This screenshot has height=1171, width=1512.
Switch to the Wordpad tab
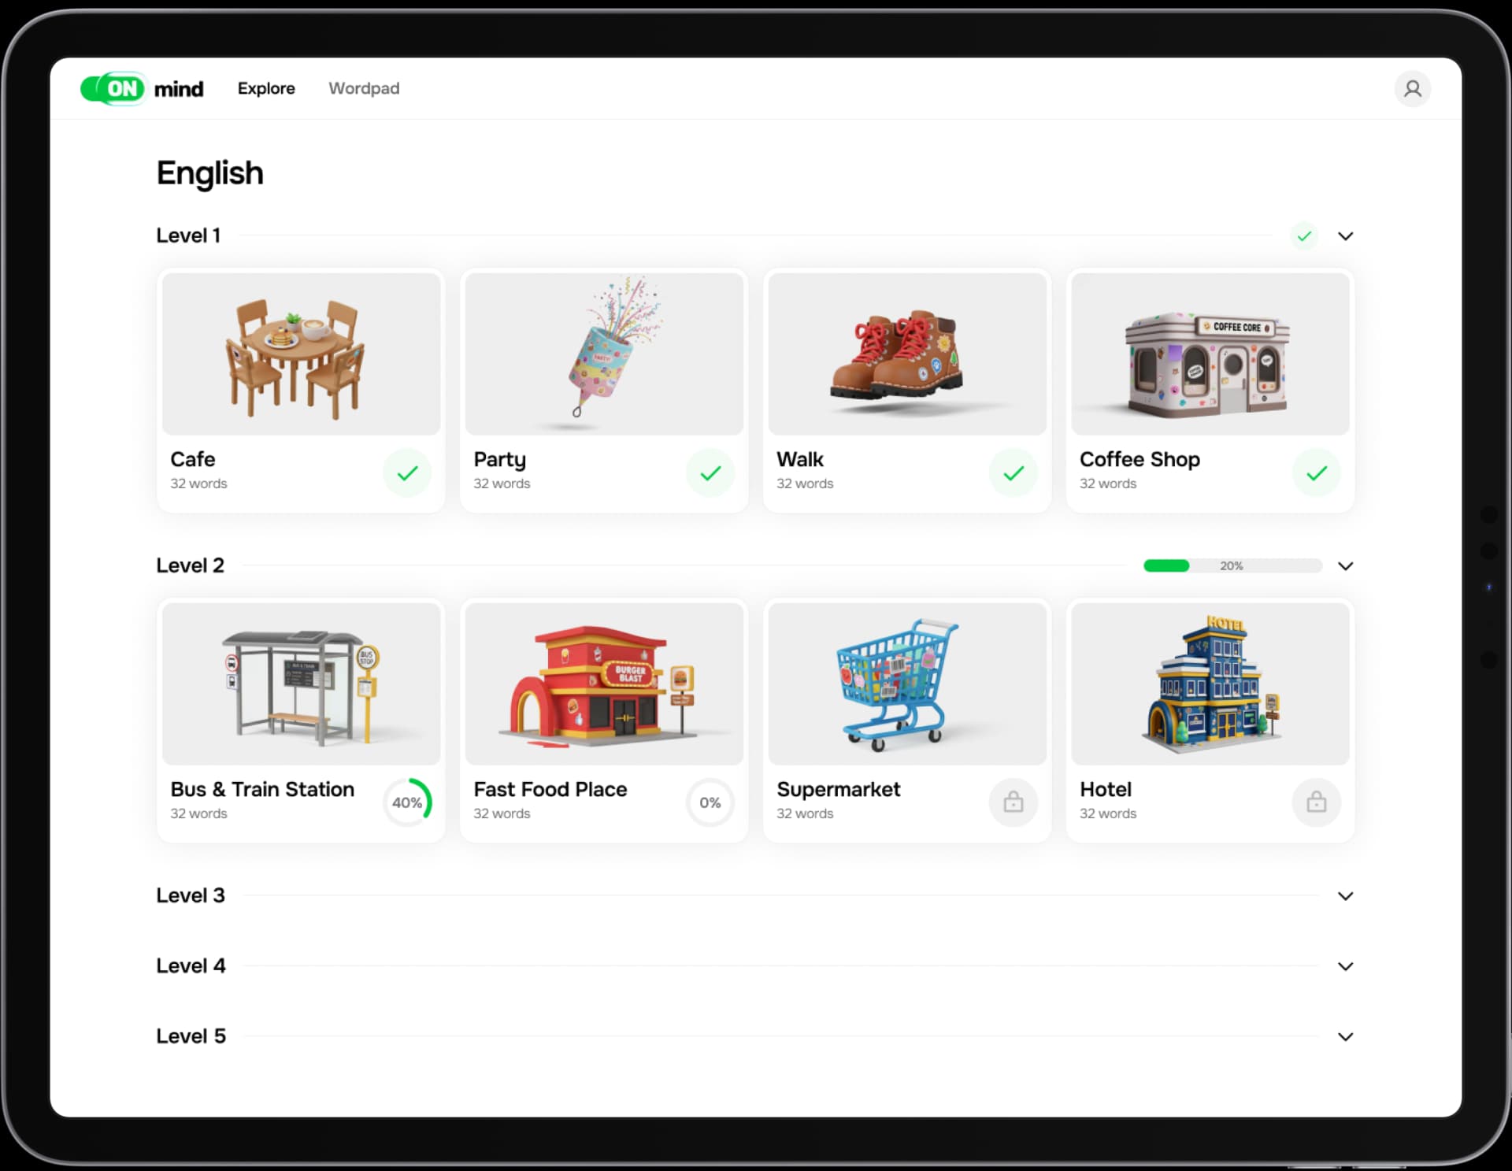(364, 88)
